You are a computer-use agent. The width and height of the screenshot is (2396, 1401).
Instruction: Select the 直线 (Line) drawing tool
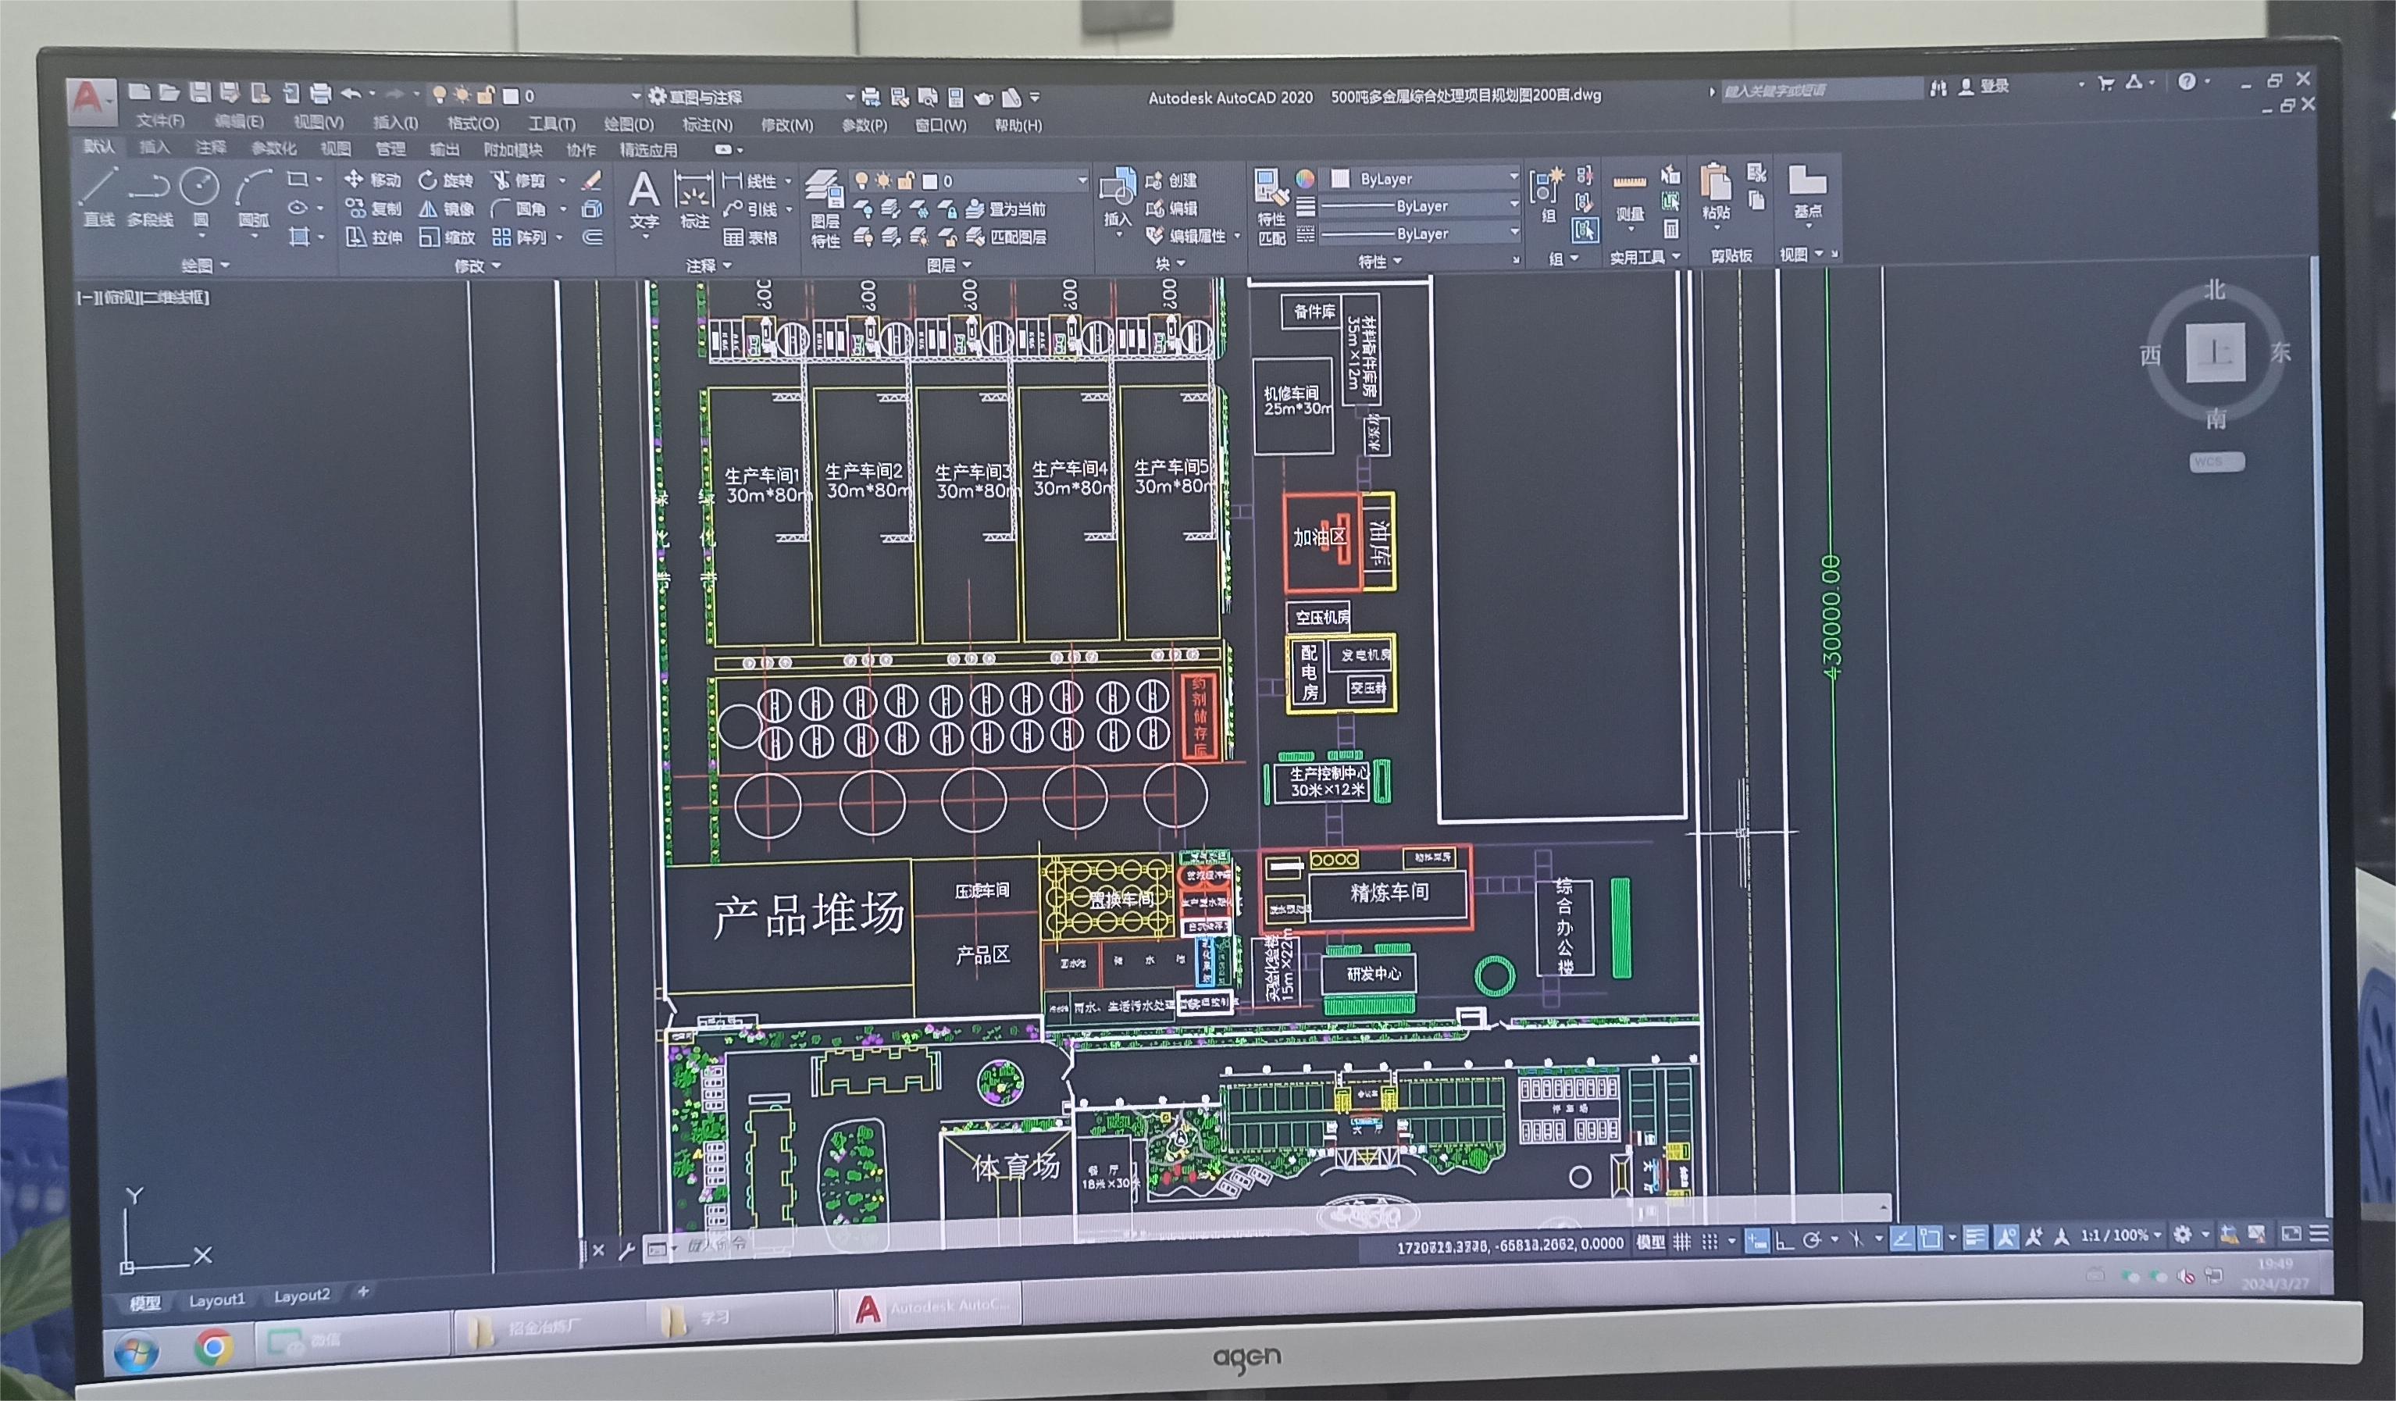(98, 197)
